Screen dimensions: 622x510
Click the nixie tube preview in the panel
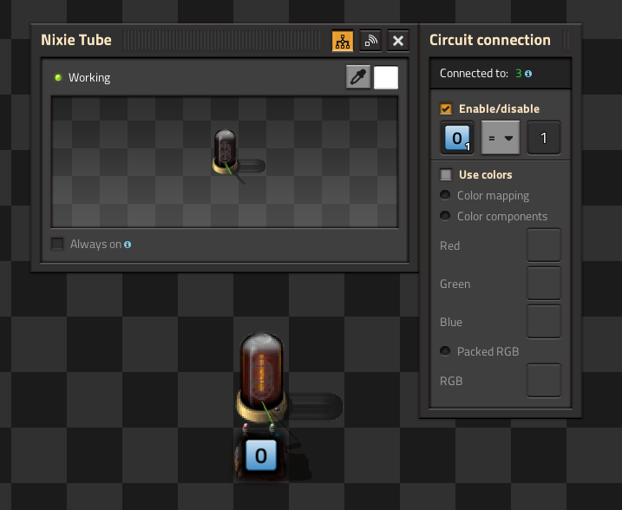225,152
